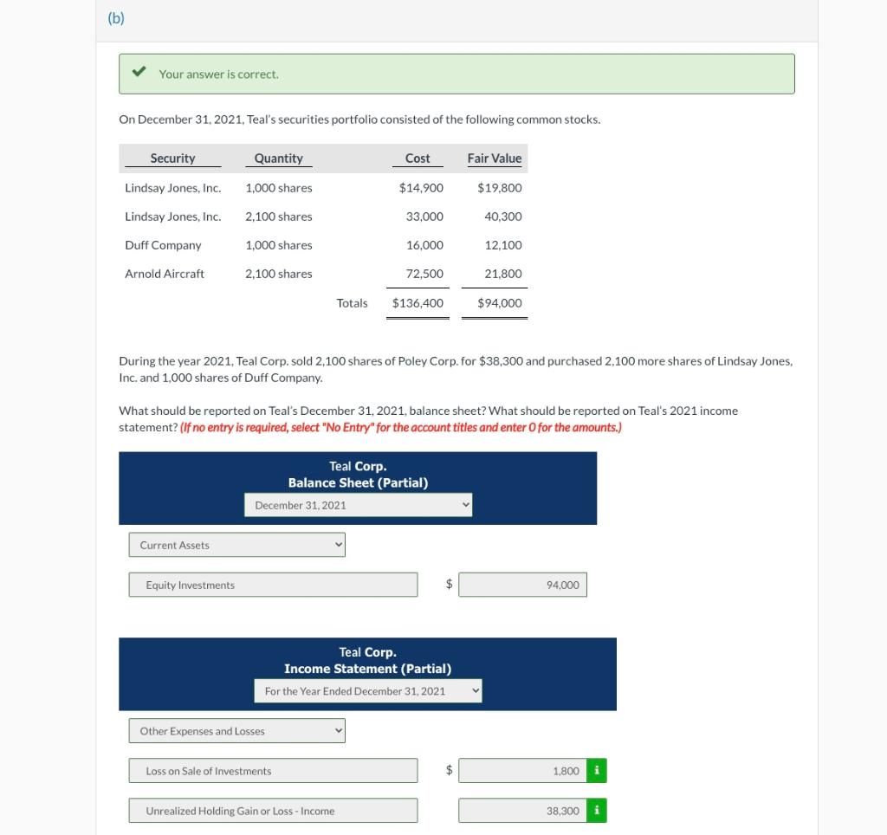Viewport: 887px width, 835px height.
Task: Click the green info icon beside 1,800
Action: 598,770
